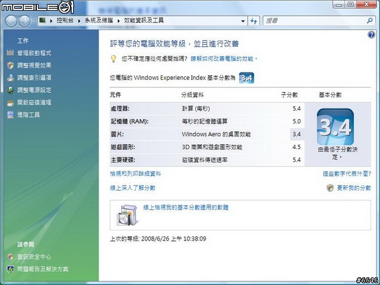Open 調整電源設定 task link

click(x=34, y=90)
